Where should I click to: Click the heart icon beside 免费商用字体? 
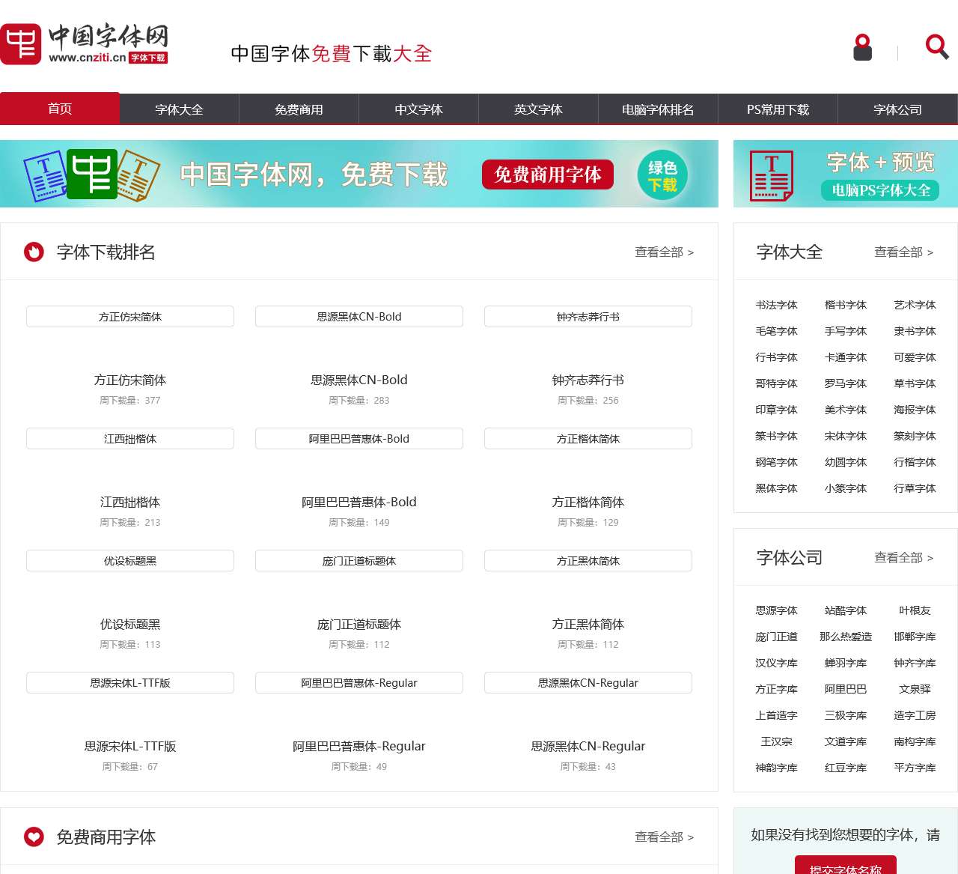34,837
